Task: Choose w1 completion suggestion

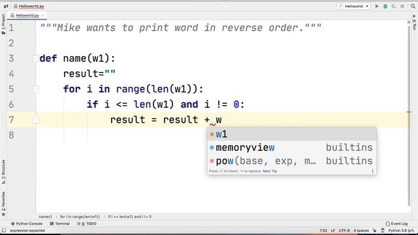Action: 292,134
